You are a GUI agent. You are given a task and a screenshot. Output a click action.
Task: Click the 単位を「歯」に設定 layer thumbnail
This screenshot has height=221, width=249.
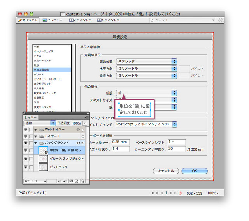43,150
